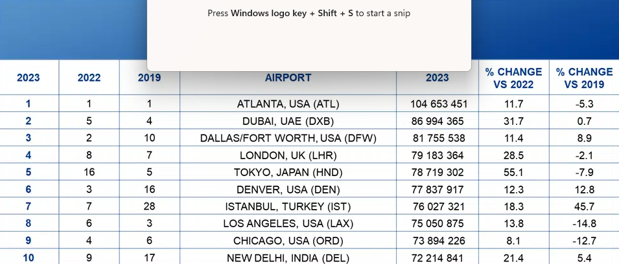Click the NEW DELHI, INDIA (DEL) cell
The width and height of the screenshot is (619, 264).
coord(288,258)
